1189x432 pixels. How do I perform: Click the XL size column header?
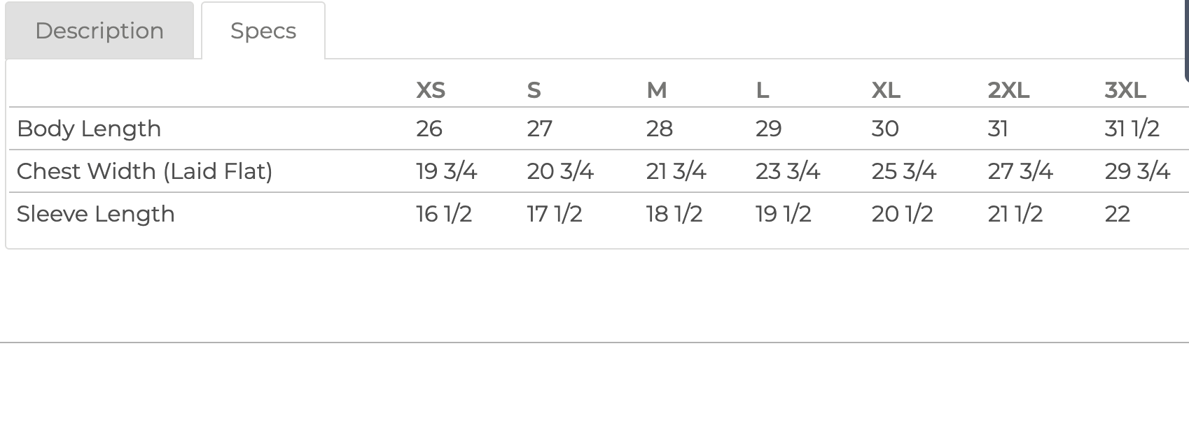(x=886, y=90)
